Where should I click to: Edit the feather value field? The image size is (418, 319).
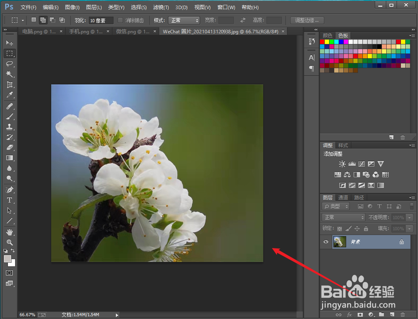[101, 21]
